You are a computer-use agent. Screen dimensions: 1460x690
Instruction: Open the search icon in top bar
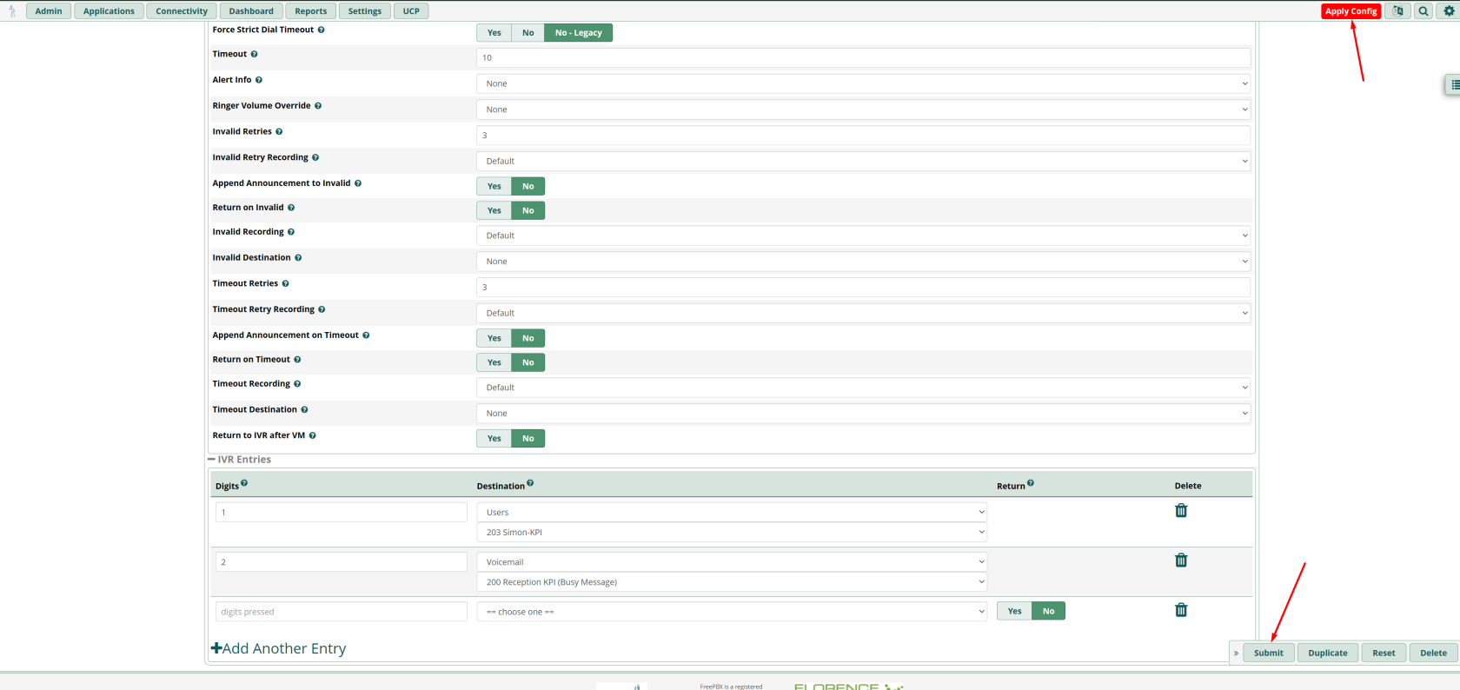(x=1423, y=11)
